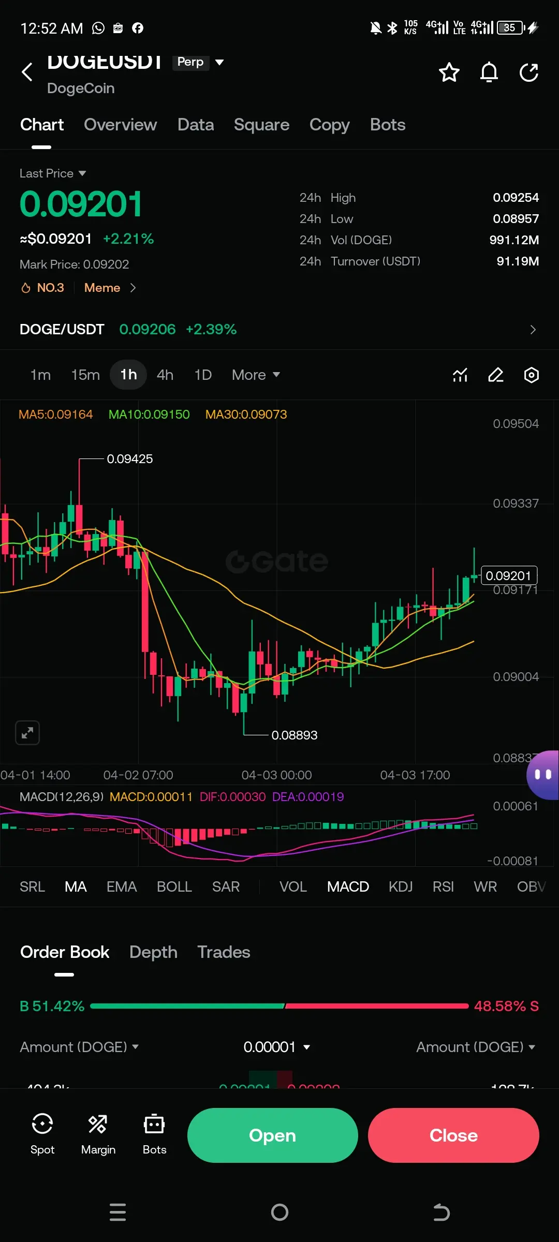Open Meme category chevron
559x1242 pixels.
(133, 288)
